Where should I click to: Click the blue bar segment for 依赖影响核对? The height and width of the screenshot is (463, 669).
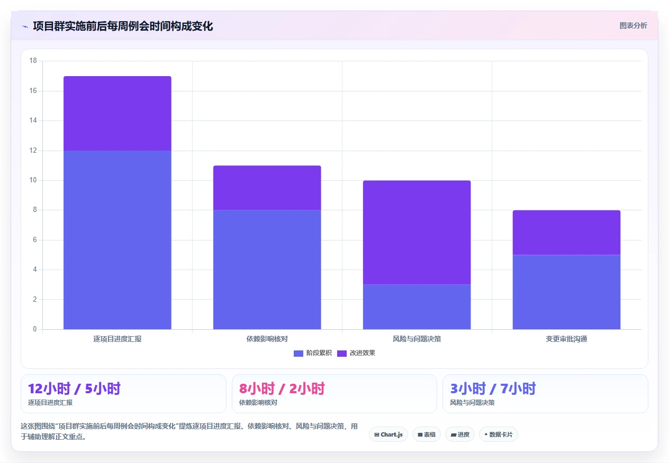pyautogui.click(x=267, y=270)
